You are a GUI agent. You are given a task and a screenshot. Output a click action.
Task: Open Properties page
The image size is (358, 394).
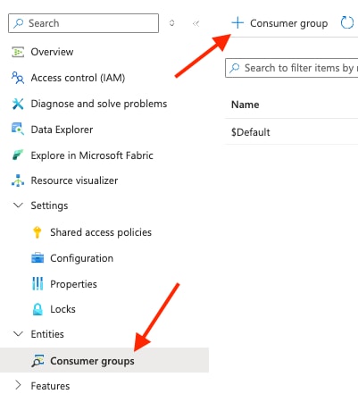(x=73, y=284)
